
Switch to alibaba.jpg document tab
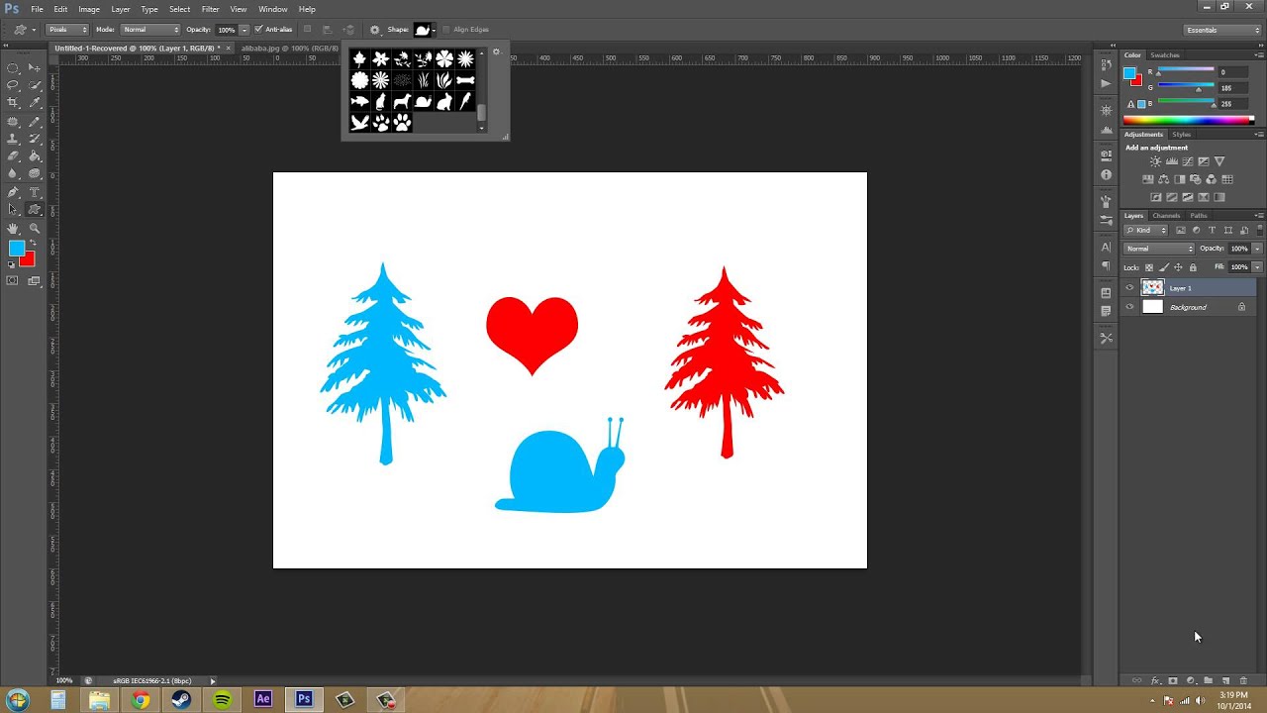pos(291,48)
